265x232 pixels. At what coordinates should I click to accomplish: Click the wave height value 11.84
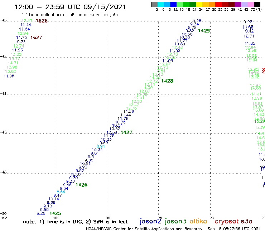[x=24, y=29]
